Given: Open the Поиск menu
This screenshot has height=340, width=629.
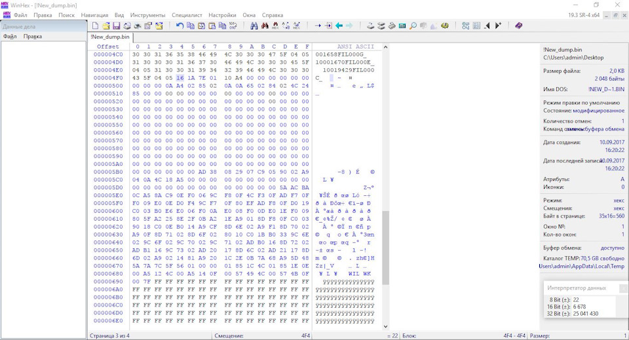Looking at the screenshot, I should click(67, 15).
